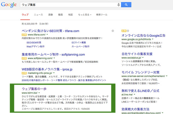This screenshot has width=173, height=114.
Task: Open 自社サイトの集客支援 ad
Action: pos(137,54)
